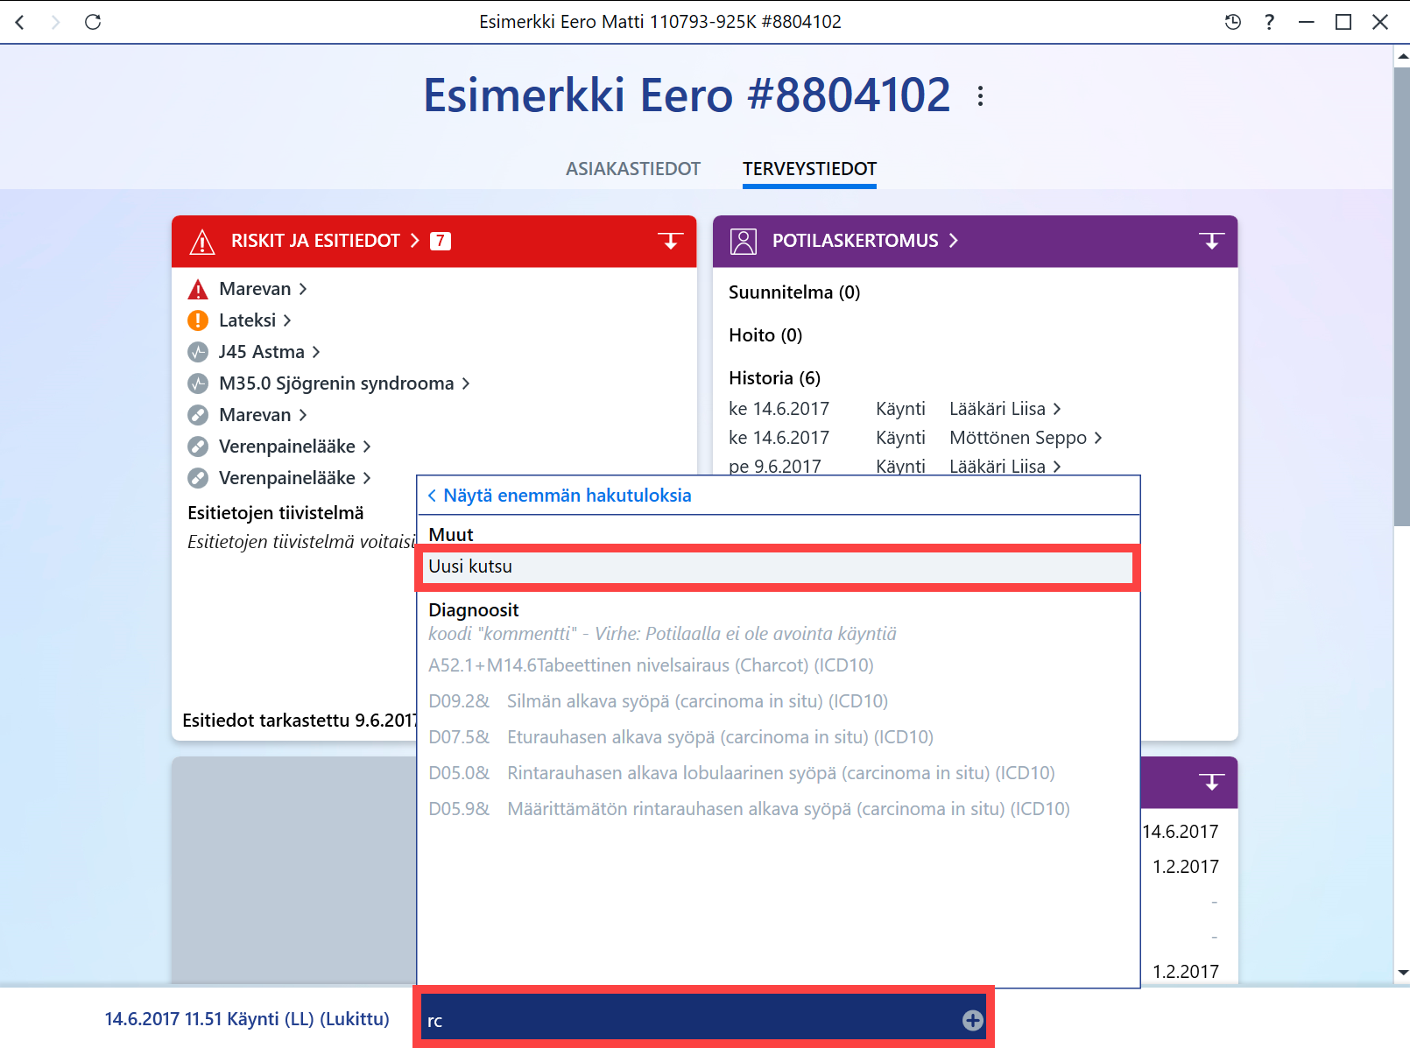Select the TERVEYSTIEDOT tab
The image size is (1410, 1048).
coord(809,169)
